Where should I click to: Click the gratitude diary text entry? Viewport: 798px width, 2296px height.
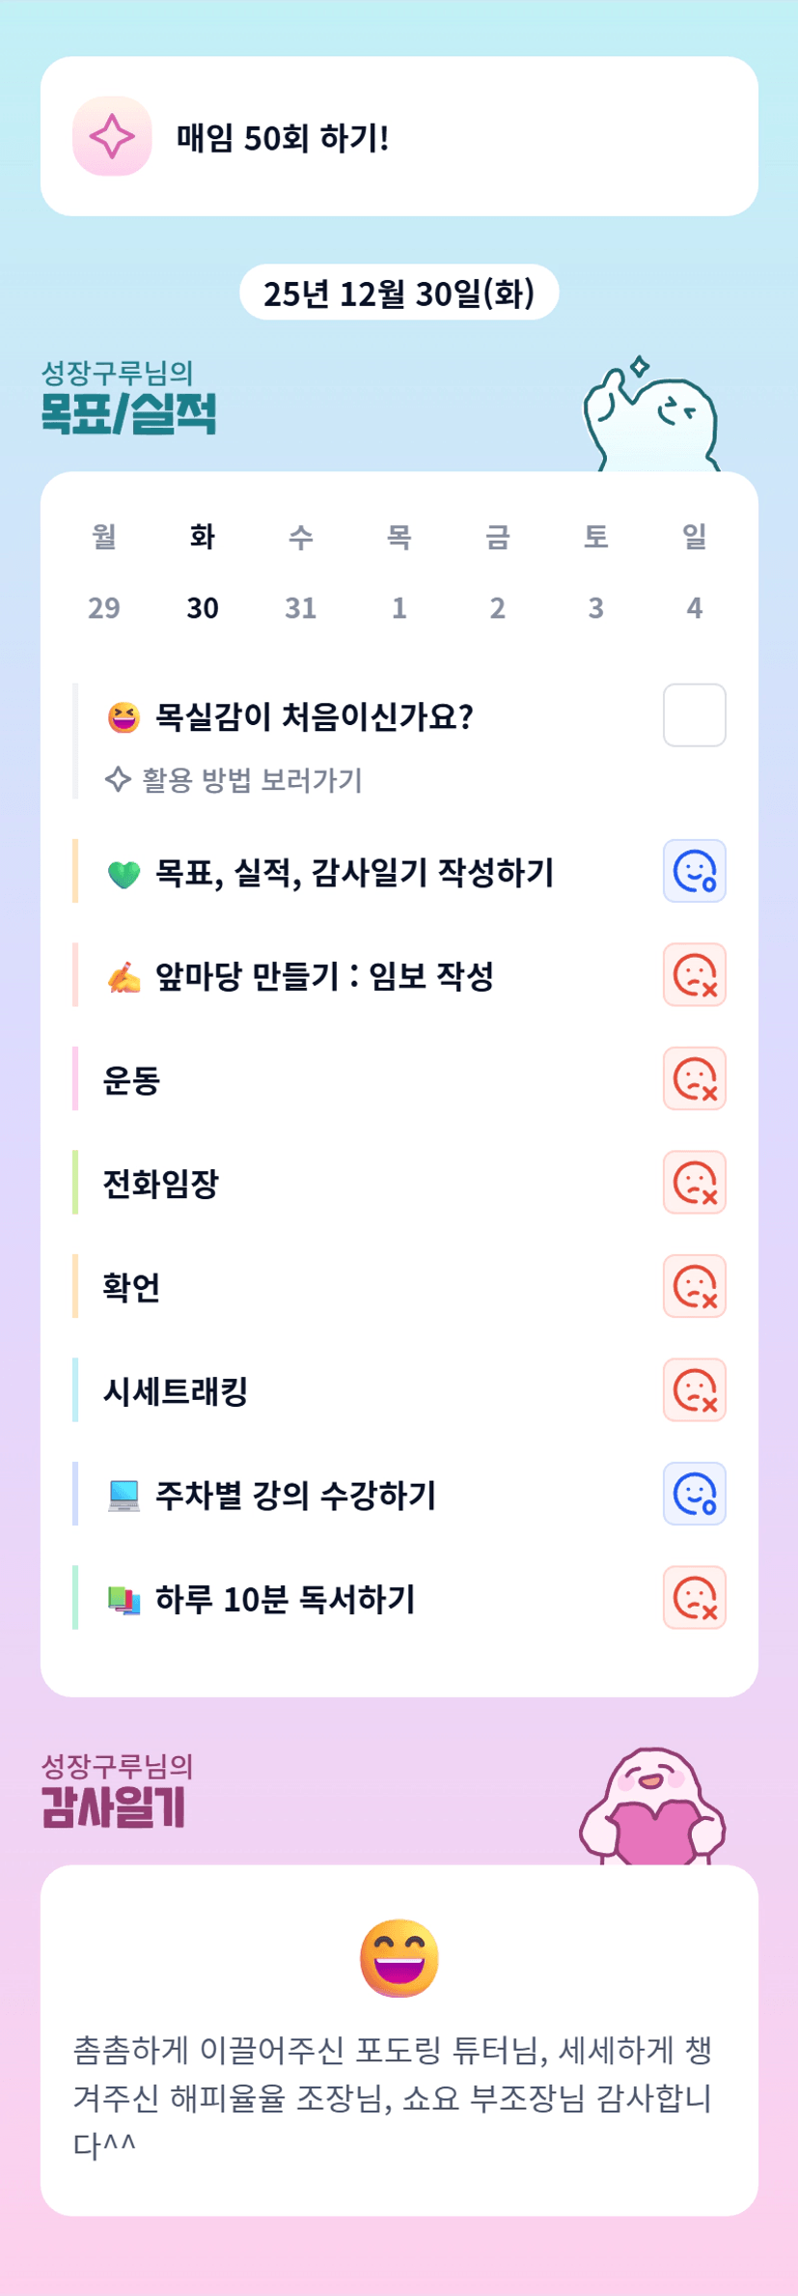pyautogui.click(x=394, y=2096)
